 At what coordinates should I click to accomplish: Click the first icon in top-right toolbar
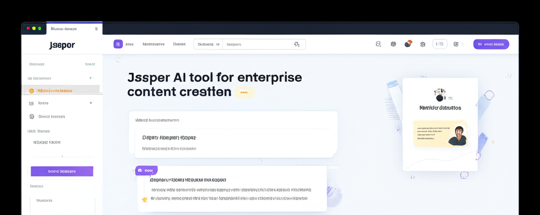(x=378, y=44)
